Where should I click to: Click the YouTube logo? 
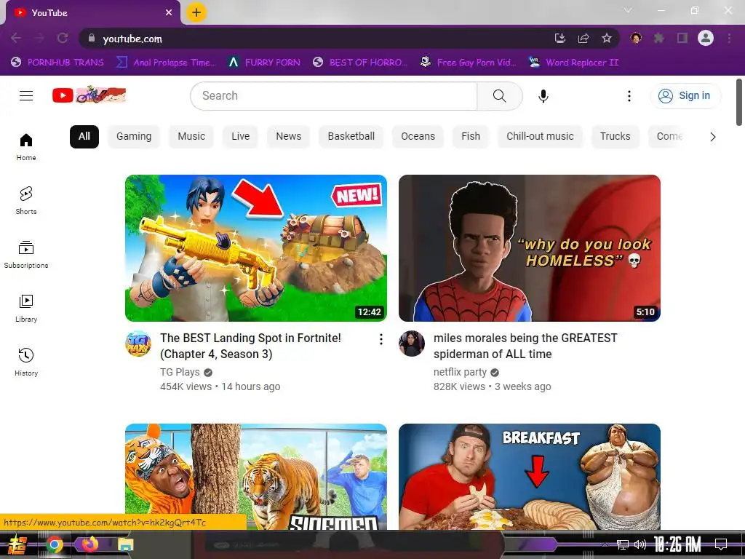pyautogui.click(x=89, y=95)
